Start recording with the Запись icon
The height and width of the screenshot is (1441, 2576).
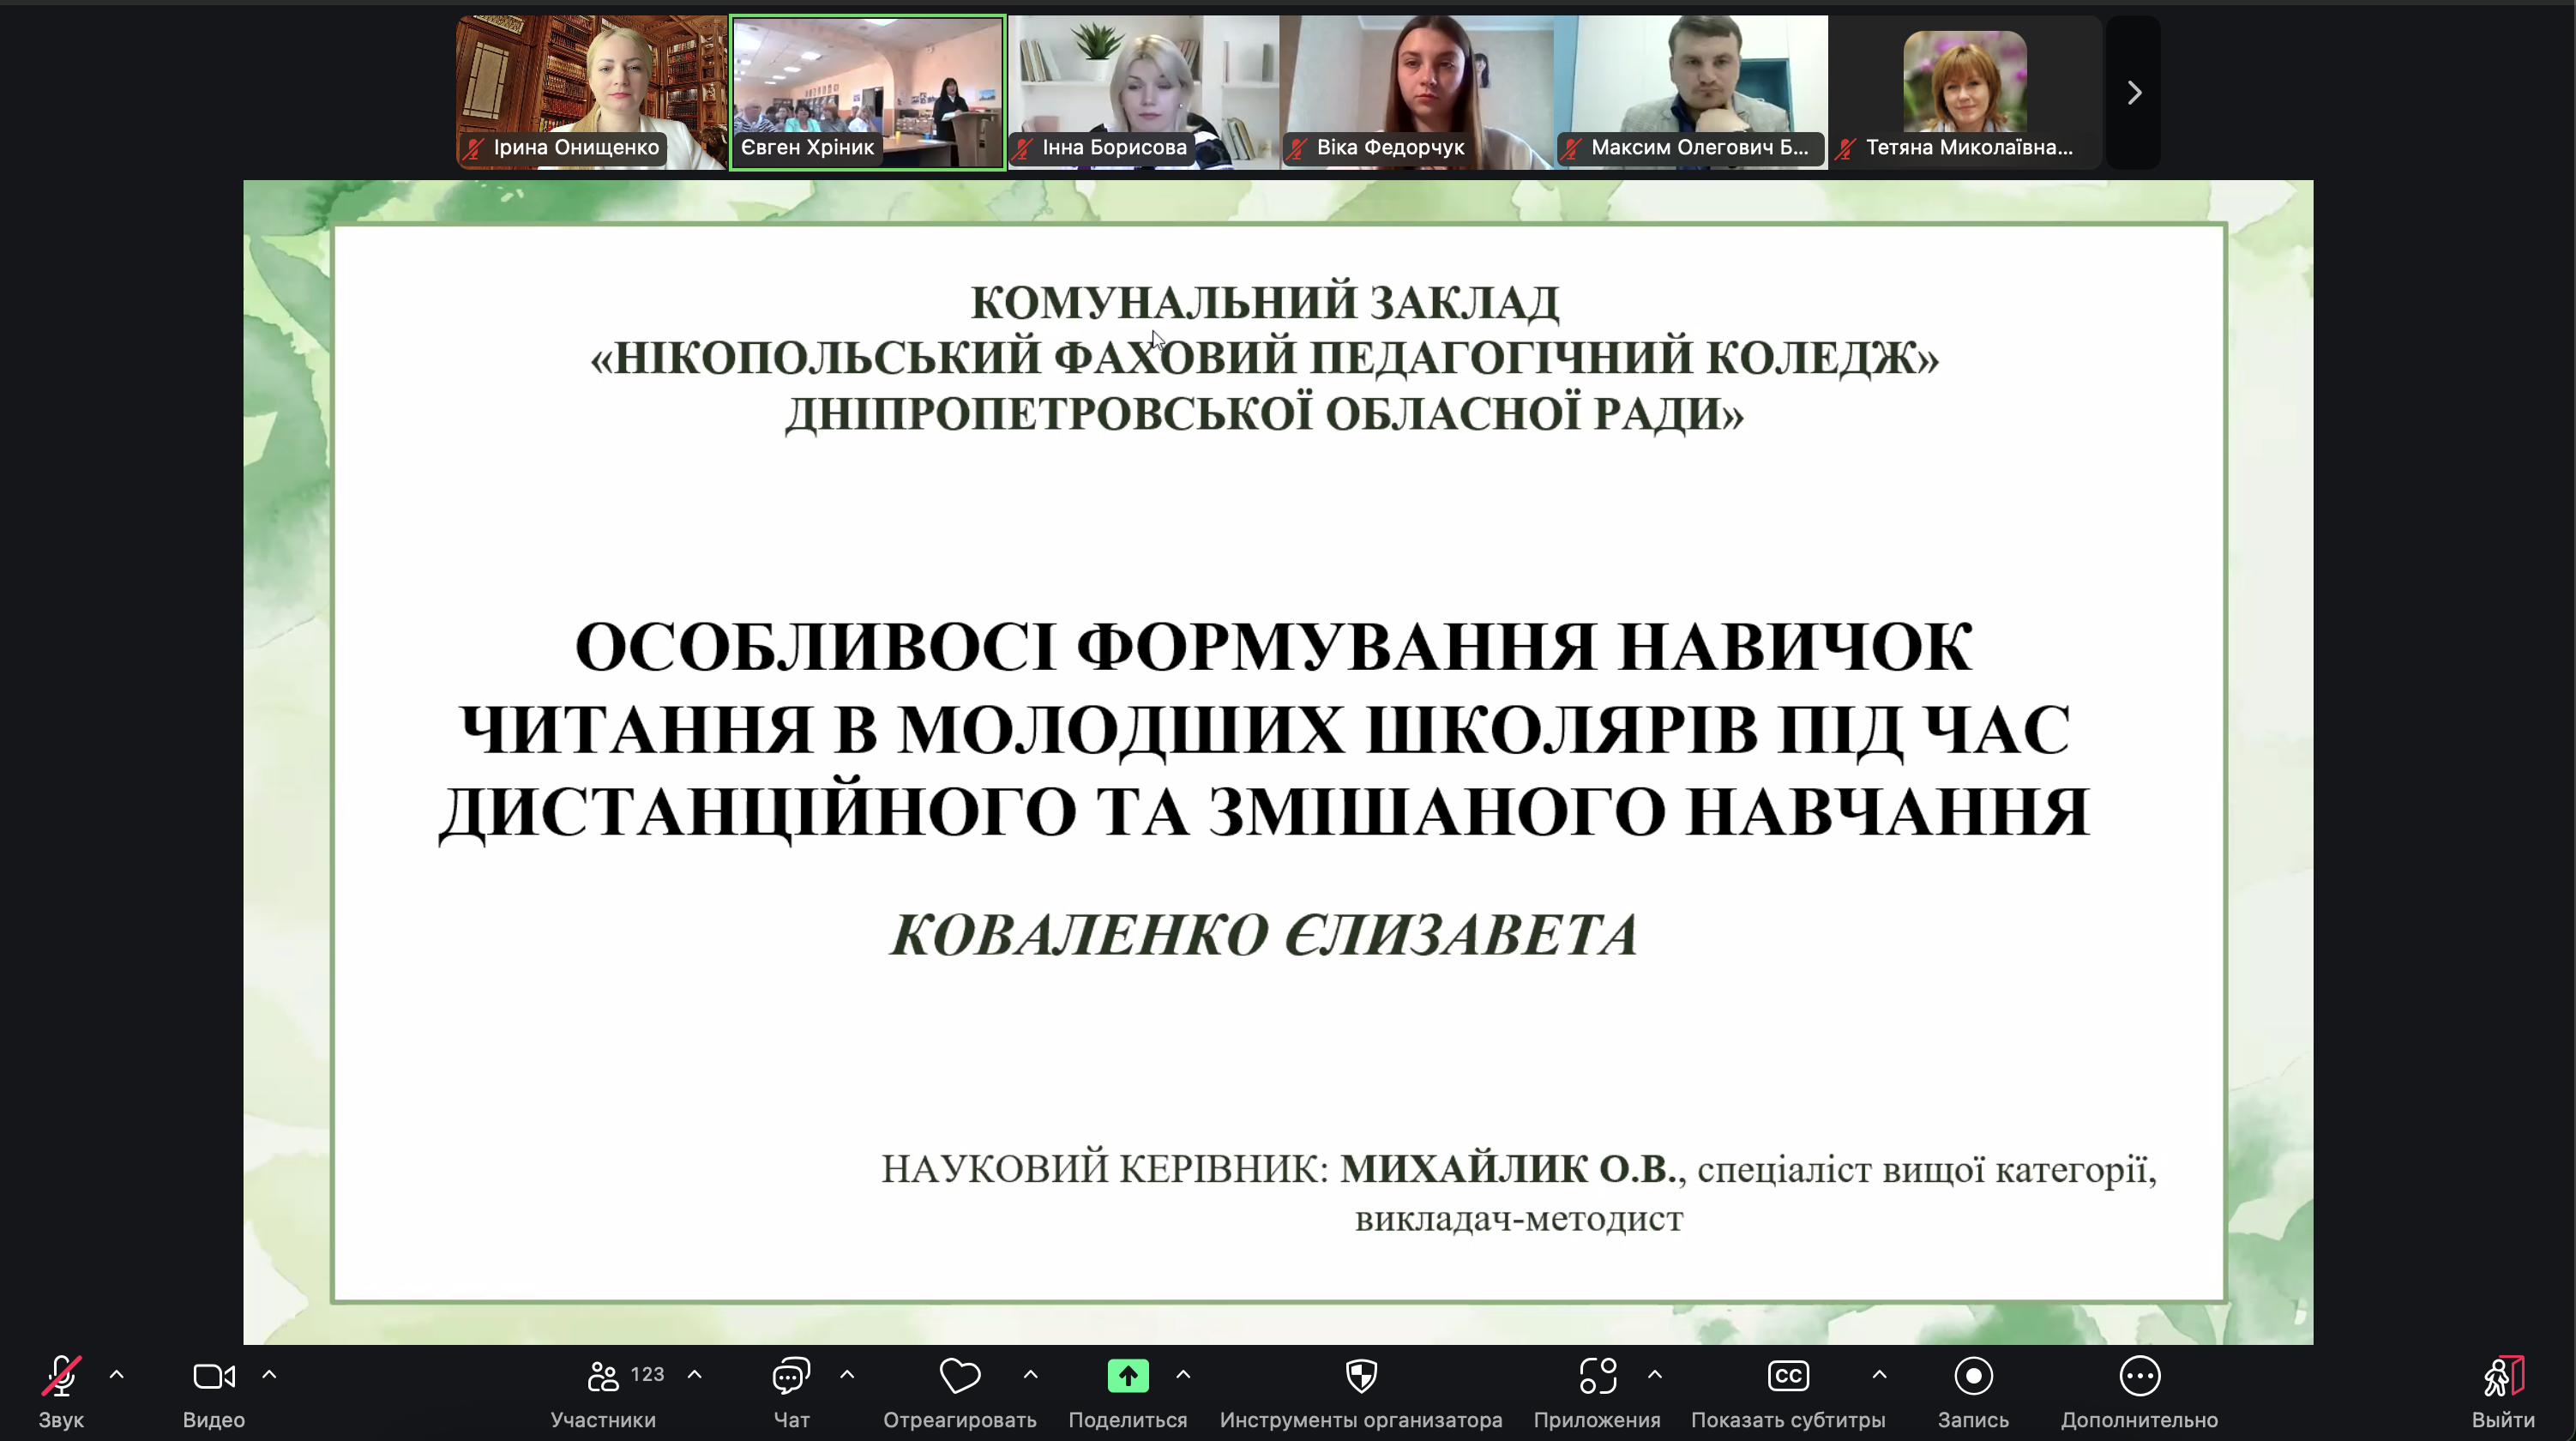(x=1973, y=1377)
